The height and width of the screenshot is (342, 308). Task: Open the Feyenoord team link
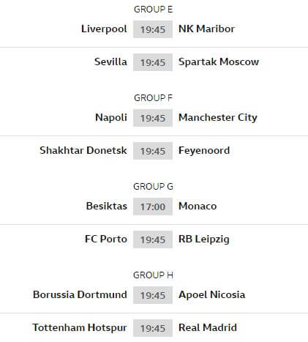(204, 151)
